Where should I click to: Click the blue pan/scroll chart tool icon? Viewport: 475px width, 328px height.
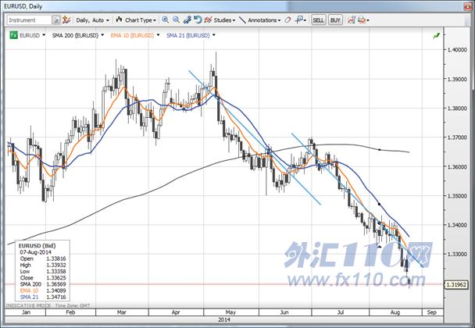(187, 20)
